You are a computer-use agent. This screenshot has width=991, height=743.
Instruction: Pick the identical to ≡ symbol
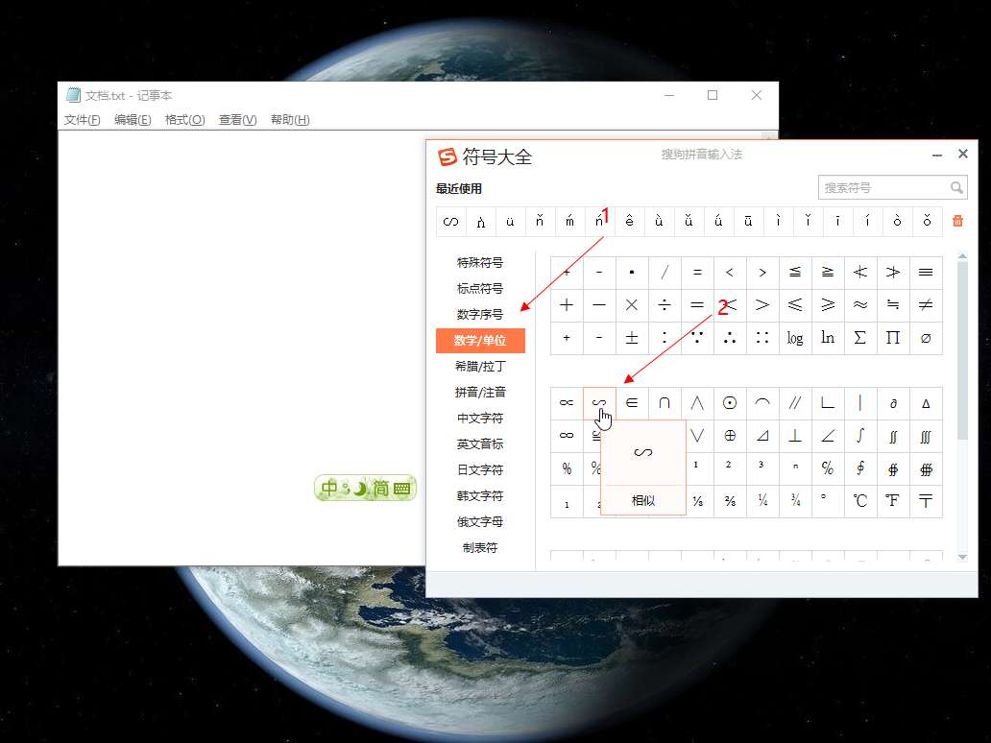926,273
